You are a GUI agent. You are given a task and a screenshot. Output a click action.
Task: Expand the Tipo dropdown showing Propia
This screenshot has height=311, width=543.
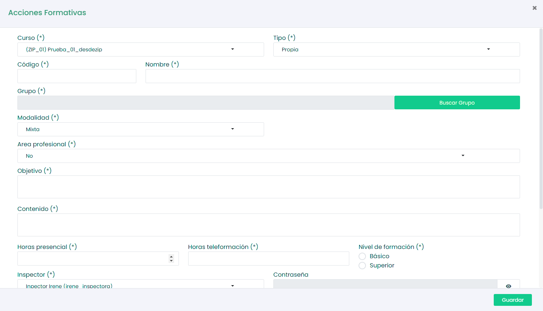[x=396, y=49]
